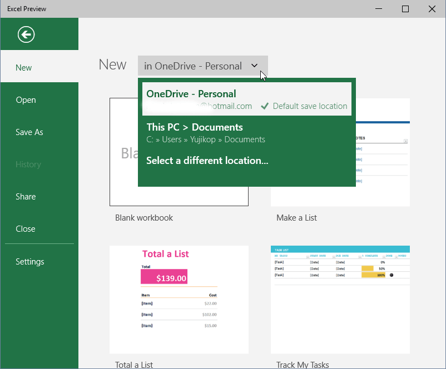Open the New tab in sidebar
This screenshot has height=369, width=446.
point(24,68)
